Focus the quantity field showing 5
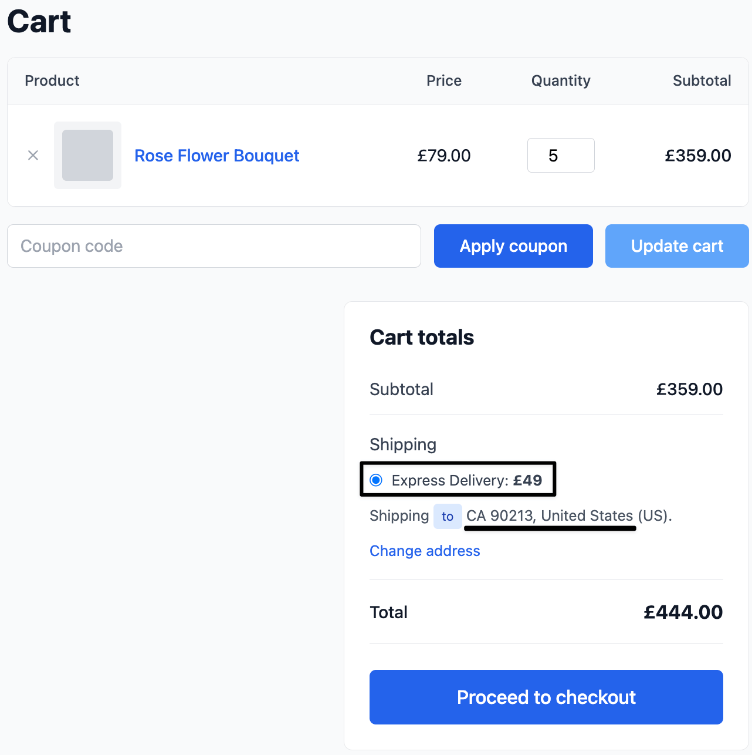752x755 pixels. (561, 156)
